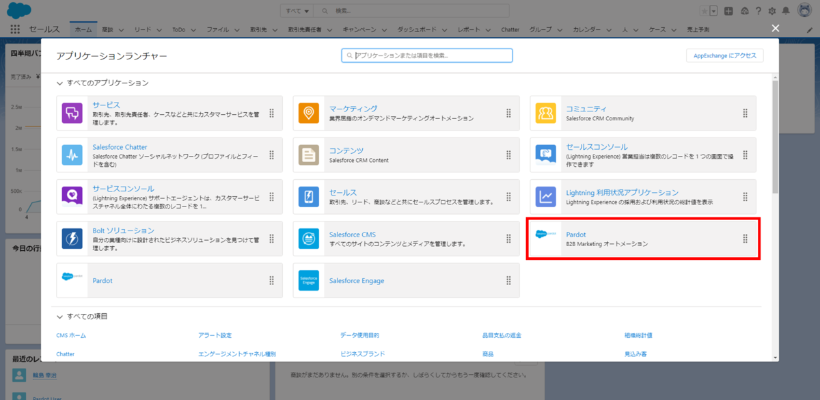The height and width of the screenshot is (400, 820).
Task: Click the Pardot B2B Marketing logo icon
Action: coord(546,234)
